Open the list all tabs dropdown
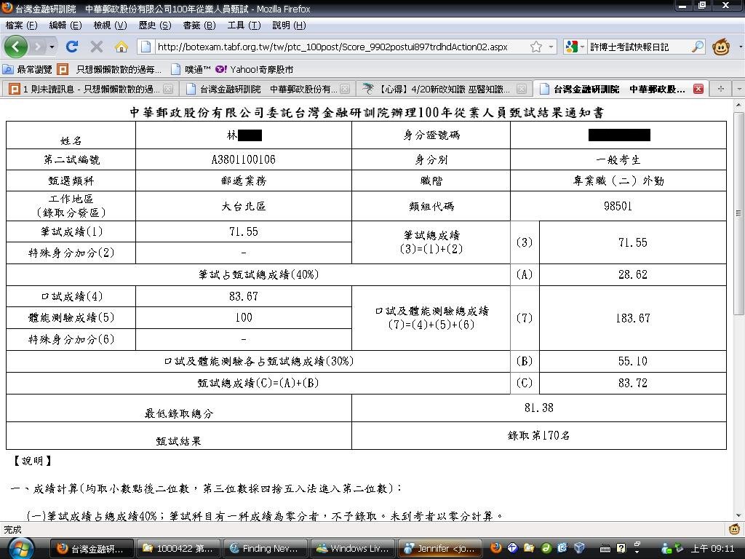The height and width of the screenshot is (559, 745). [739, 89]
